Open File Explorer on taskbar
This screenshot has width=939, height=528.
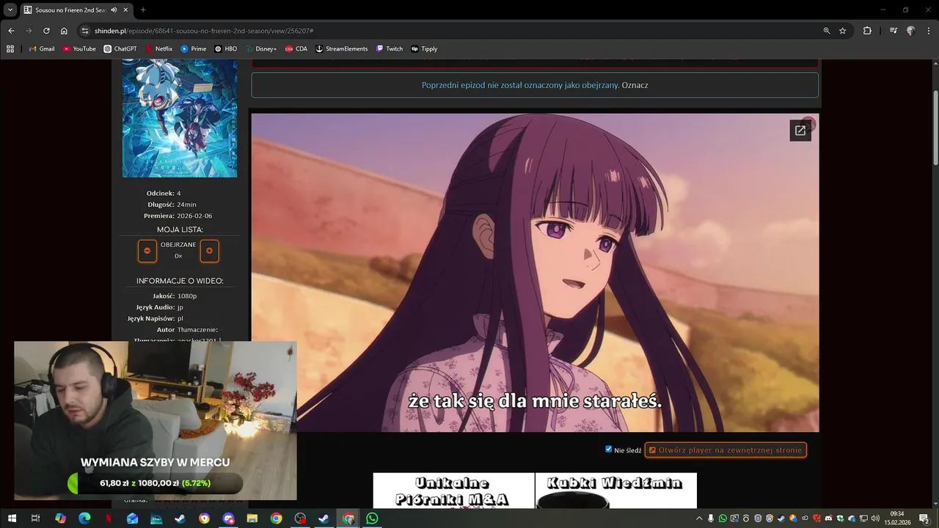pyautogui.click(x=252, y=518)
